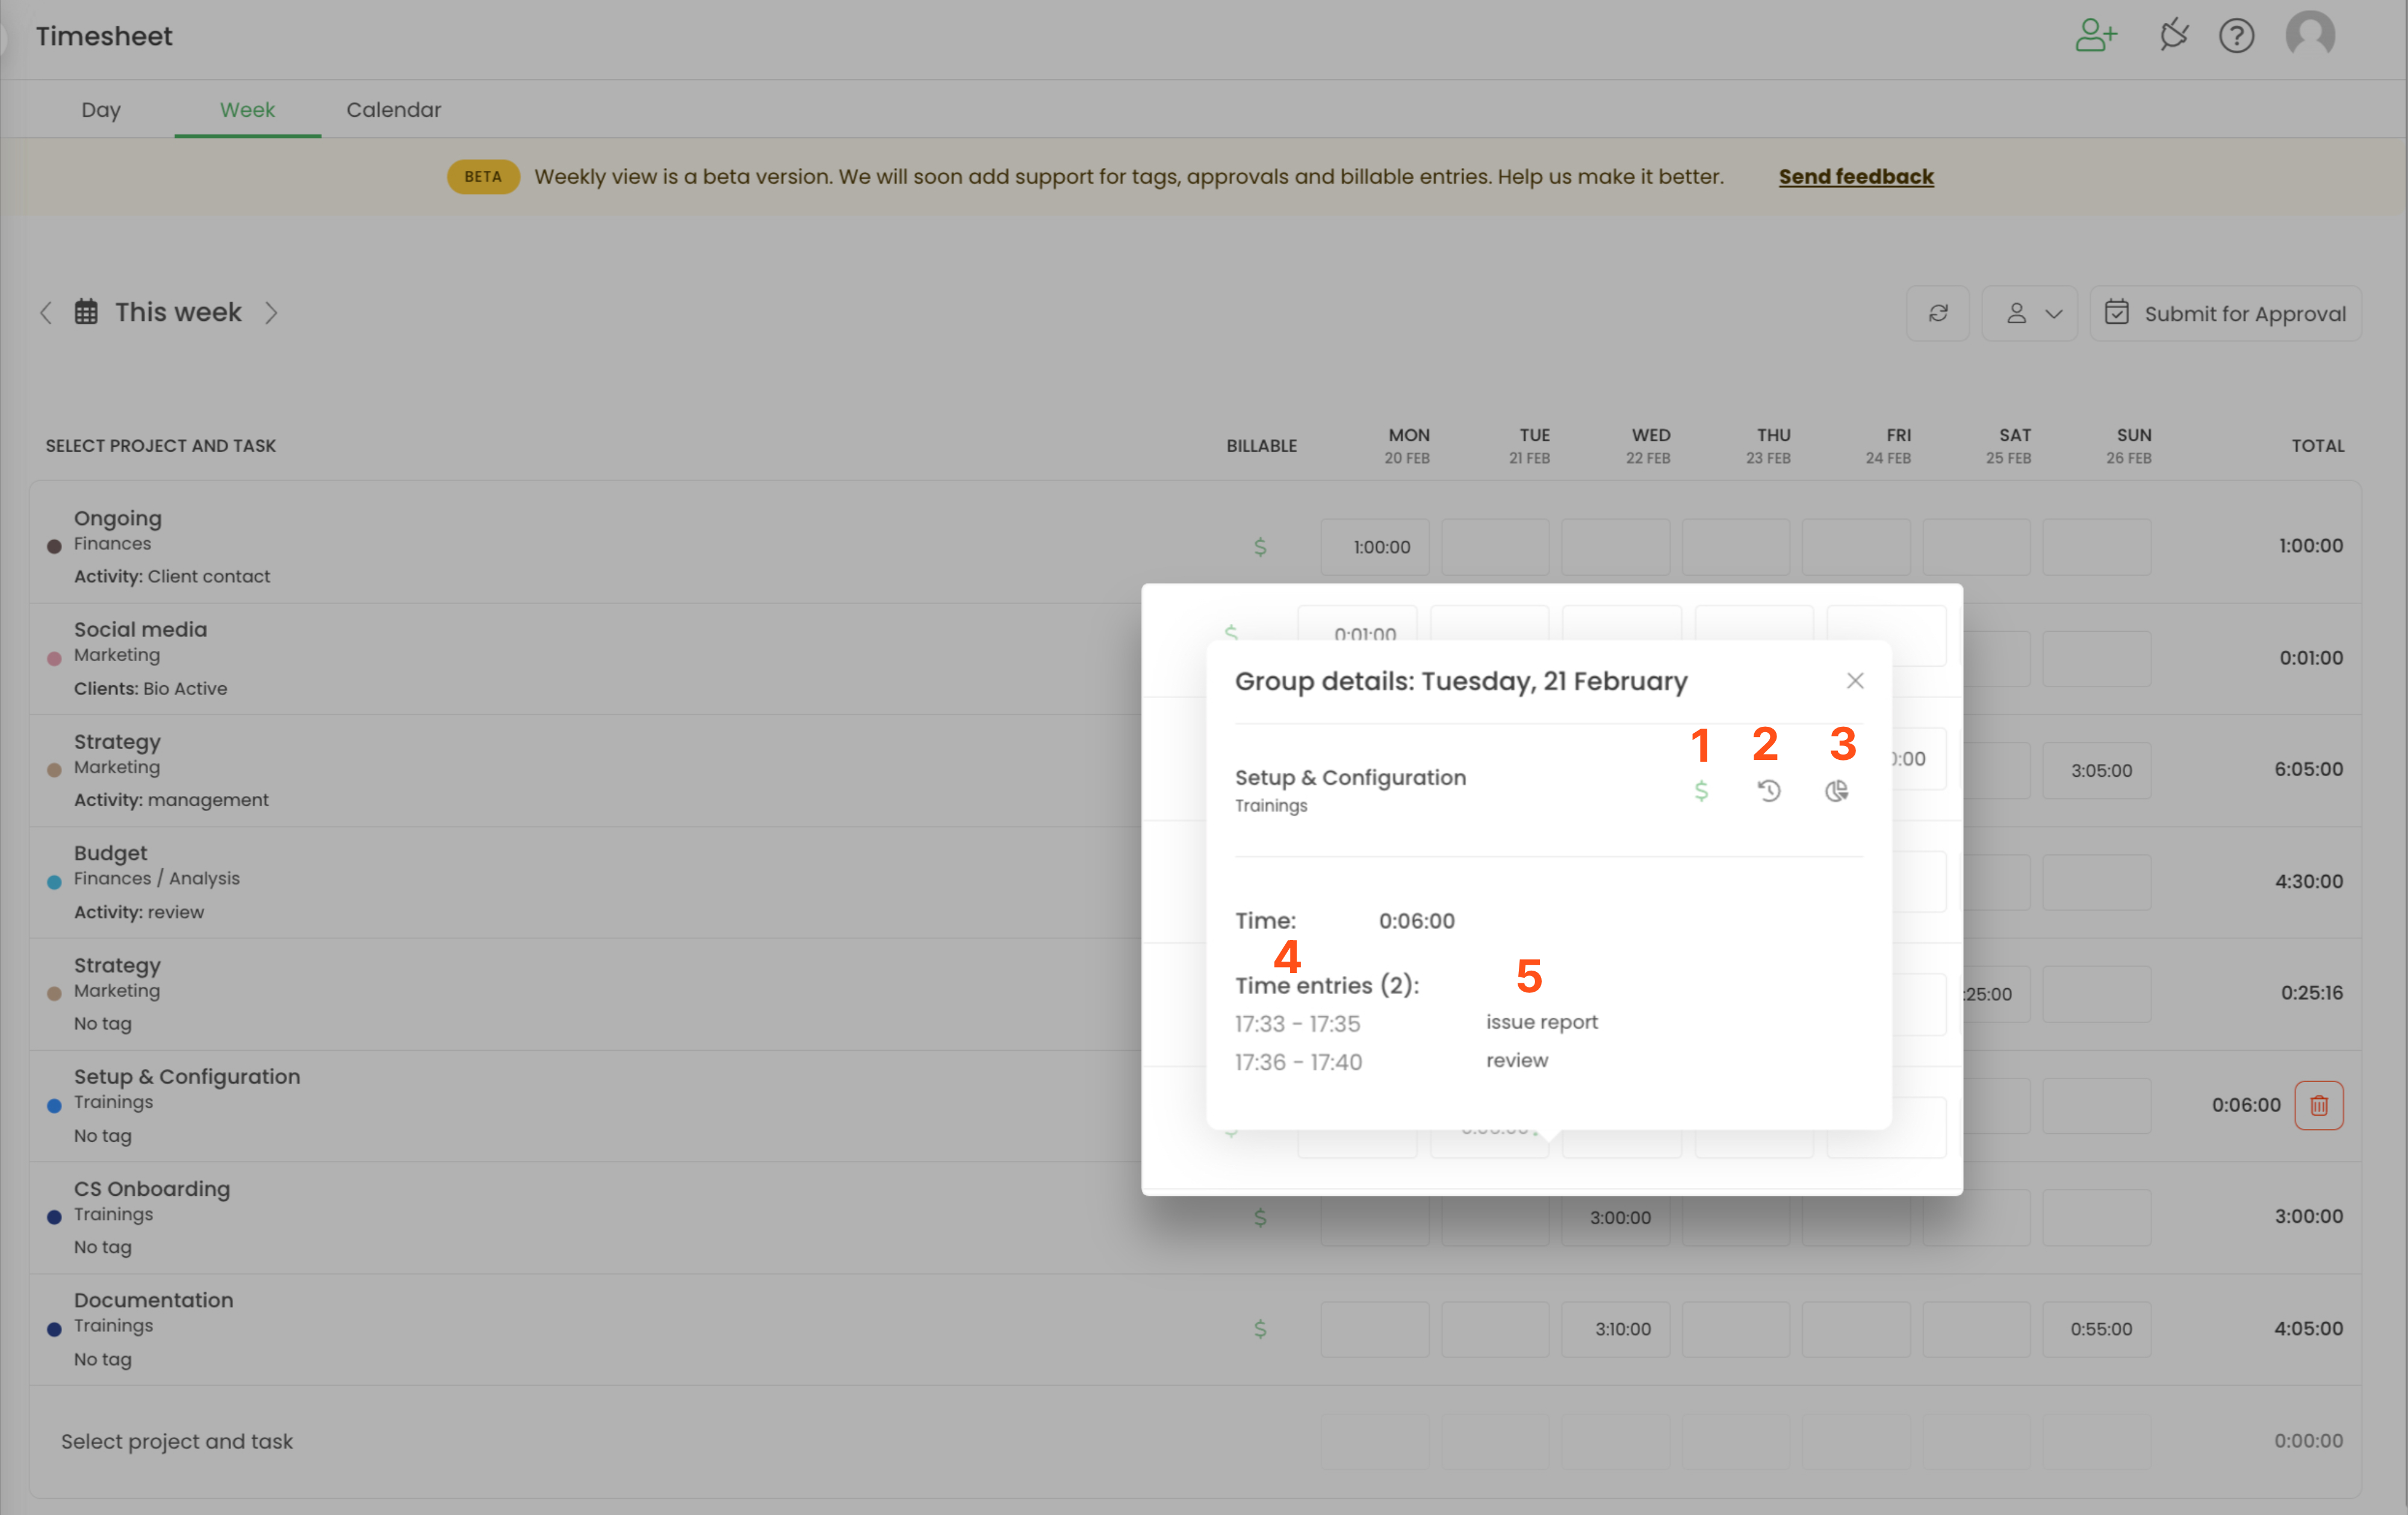Viewport: 2408px width, 1515px height.
Task: Toggle billable dollar sign in popup
Action: (x=1701, y=791)
